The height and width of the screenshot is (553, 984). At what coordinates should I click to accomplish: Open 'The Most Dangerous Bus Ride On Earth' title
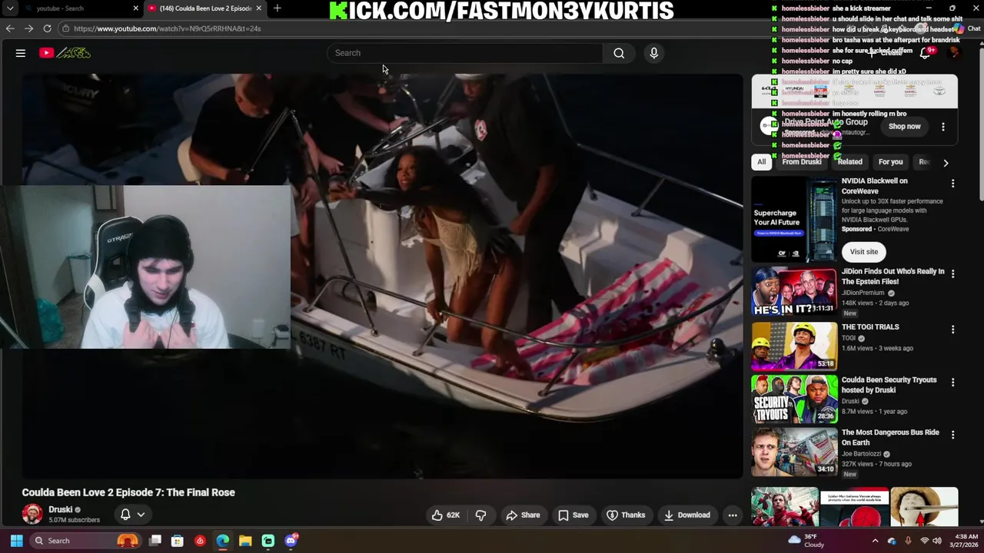(x=890, y=437)
